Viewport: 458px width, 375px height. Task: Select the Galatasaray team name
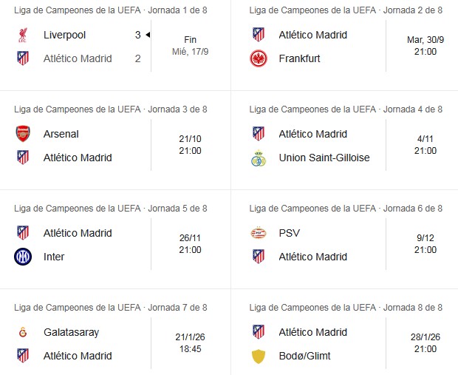(x=71, y=332)
